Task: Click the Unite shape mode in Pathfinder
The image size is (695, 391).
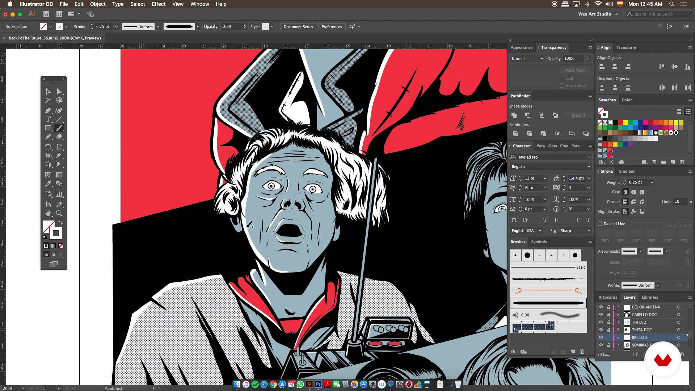Action: (514, 115)
